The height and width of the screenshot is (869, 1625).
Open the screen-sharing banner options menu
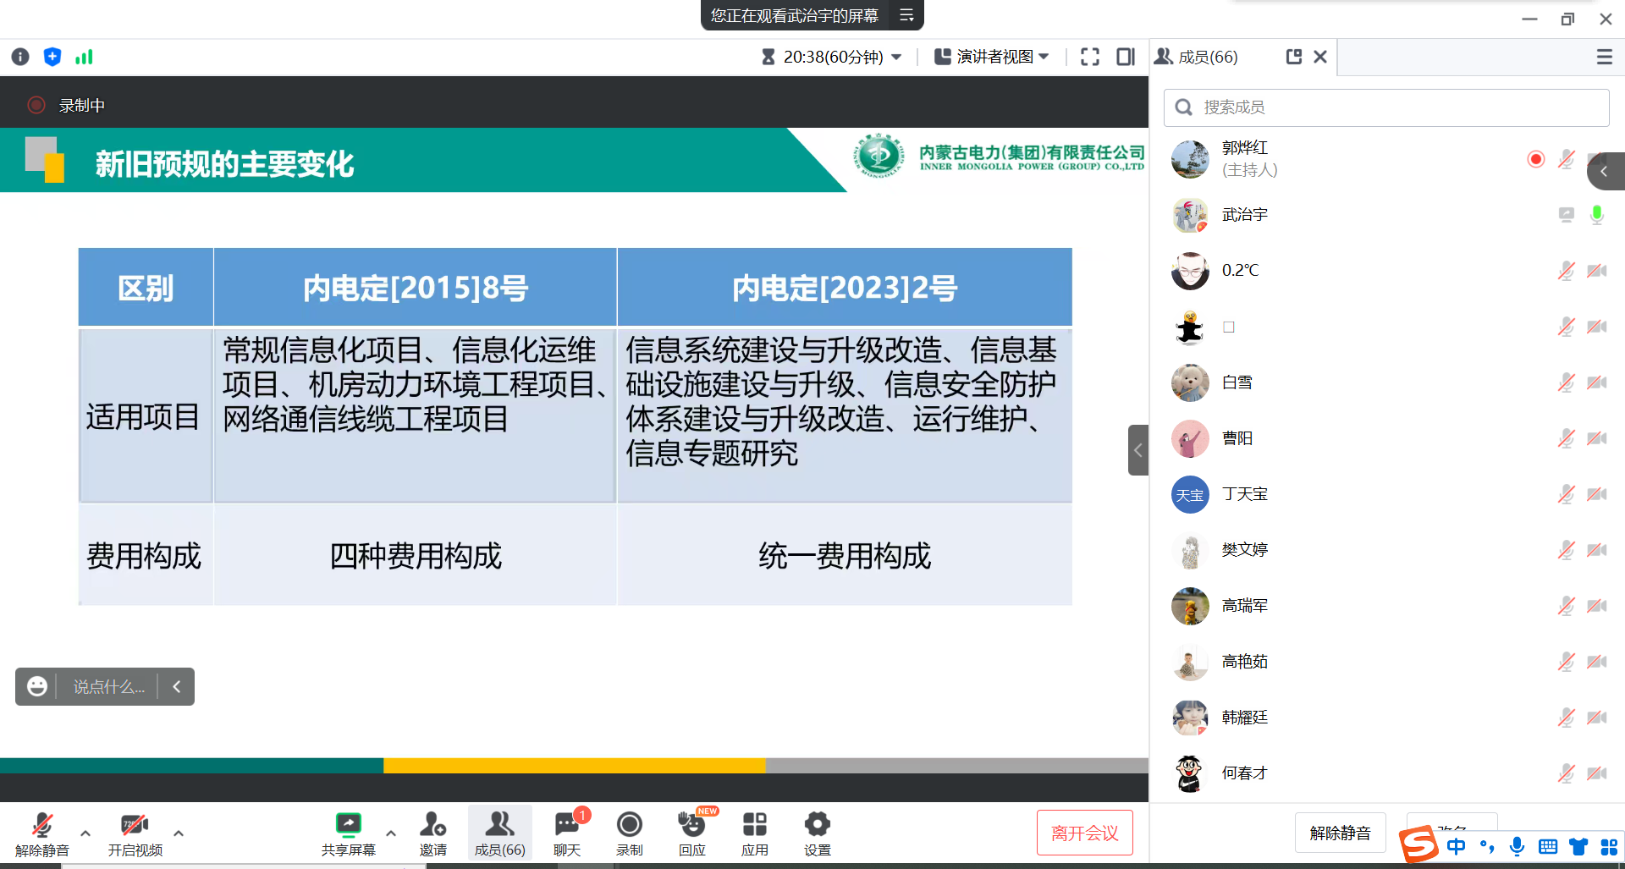(906, 15)
